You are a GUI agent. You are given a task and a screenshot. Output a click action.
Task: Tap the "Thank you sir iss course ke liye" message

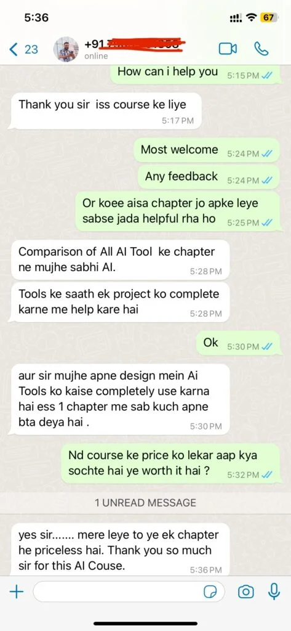pyautogui.click(x=105, y=111)
